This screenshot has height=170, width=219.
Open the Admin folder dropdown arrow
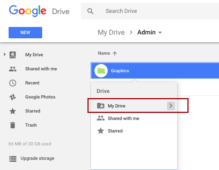(x=160, y=32)
